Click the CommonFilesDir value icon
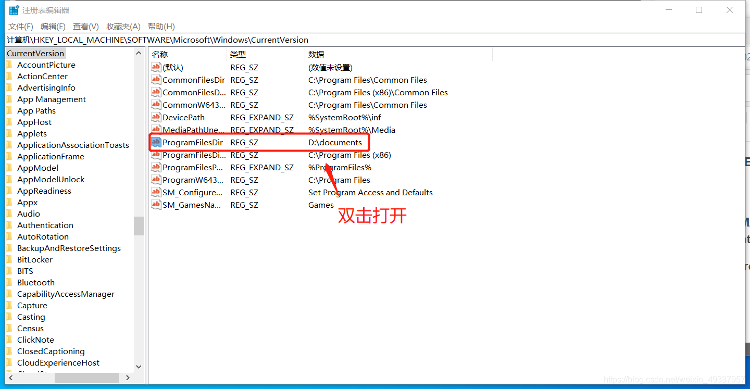 point(156,80)
